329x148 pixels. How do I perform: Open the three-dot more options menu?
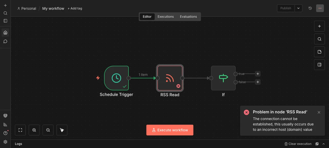320,8
